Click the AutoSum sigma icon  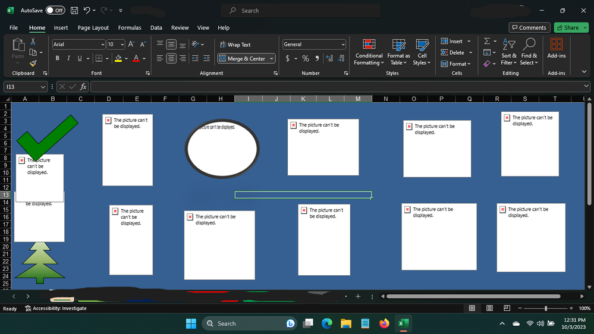point(487,41)
